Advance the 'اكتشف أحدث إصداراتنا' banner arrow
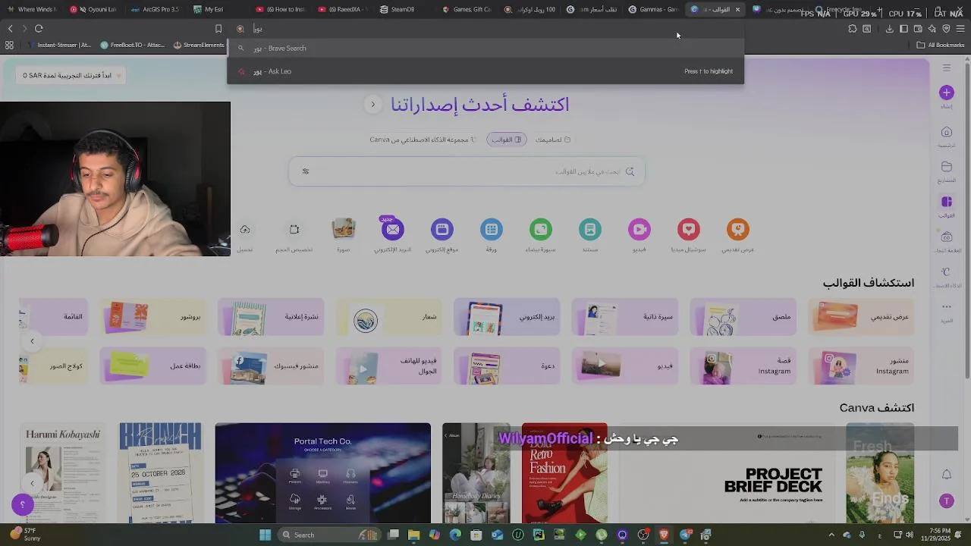The image size is (971, 546). click(372, 105)
